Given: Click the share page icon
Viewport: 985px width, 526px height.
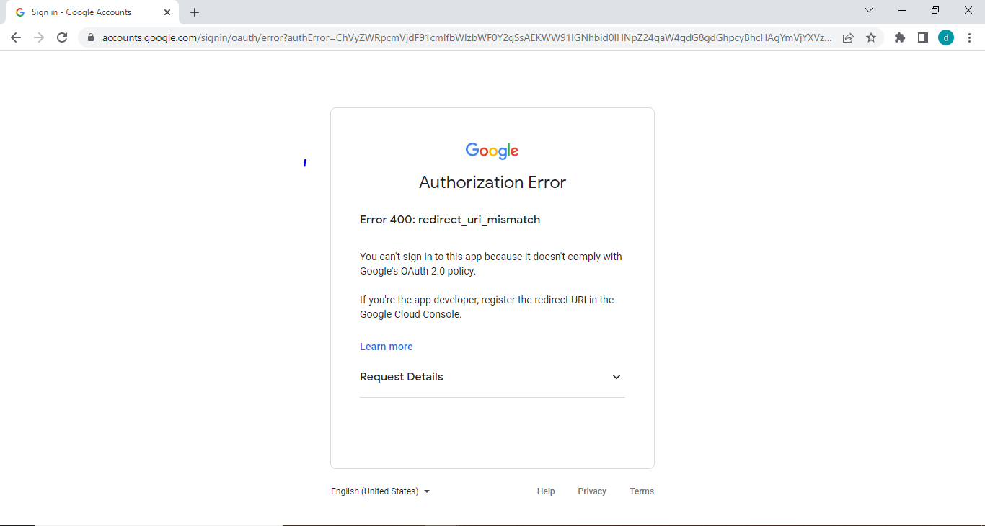Looking at the screenshot, I should point(848,37).
